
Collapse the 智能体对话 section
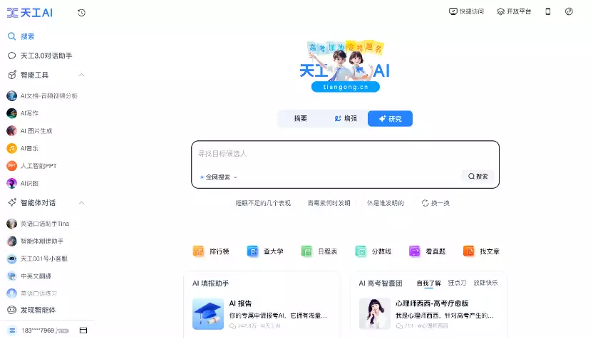82,202
